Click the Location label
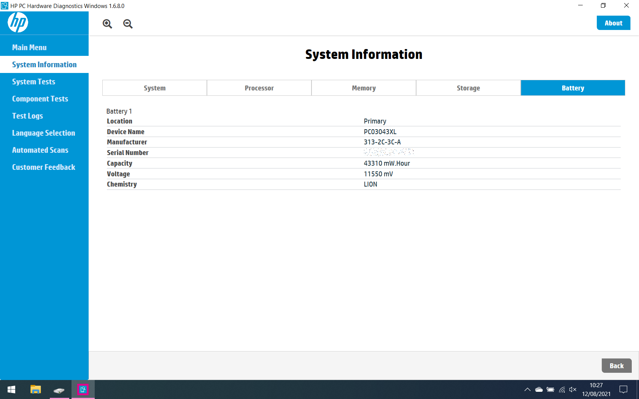This screenshot has width=639, height=399. coord(119,121)
